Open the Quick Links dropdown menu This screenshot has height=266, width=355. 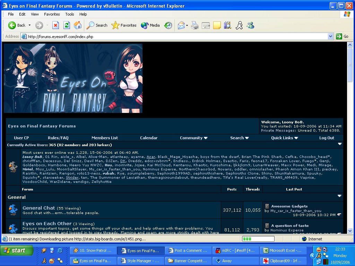[284, 138]
